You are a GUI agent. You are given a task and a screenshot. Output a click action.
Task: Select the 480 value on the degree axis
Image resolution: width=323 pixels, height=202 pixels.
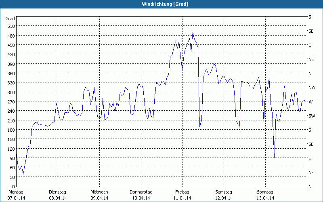(x=11, y=36)
